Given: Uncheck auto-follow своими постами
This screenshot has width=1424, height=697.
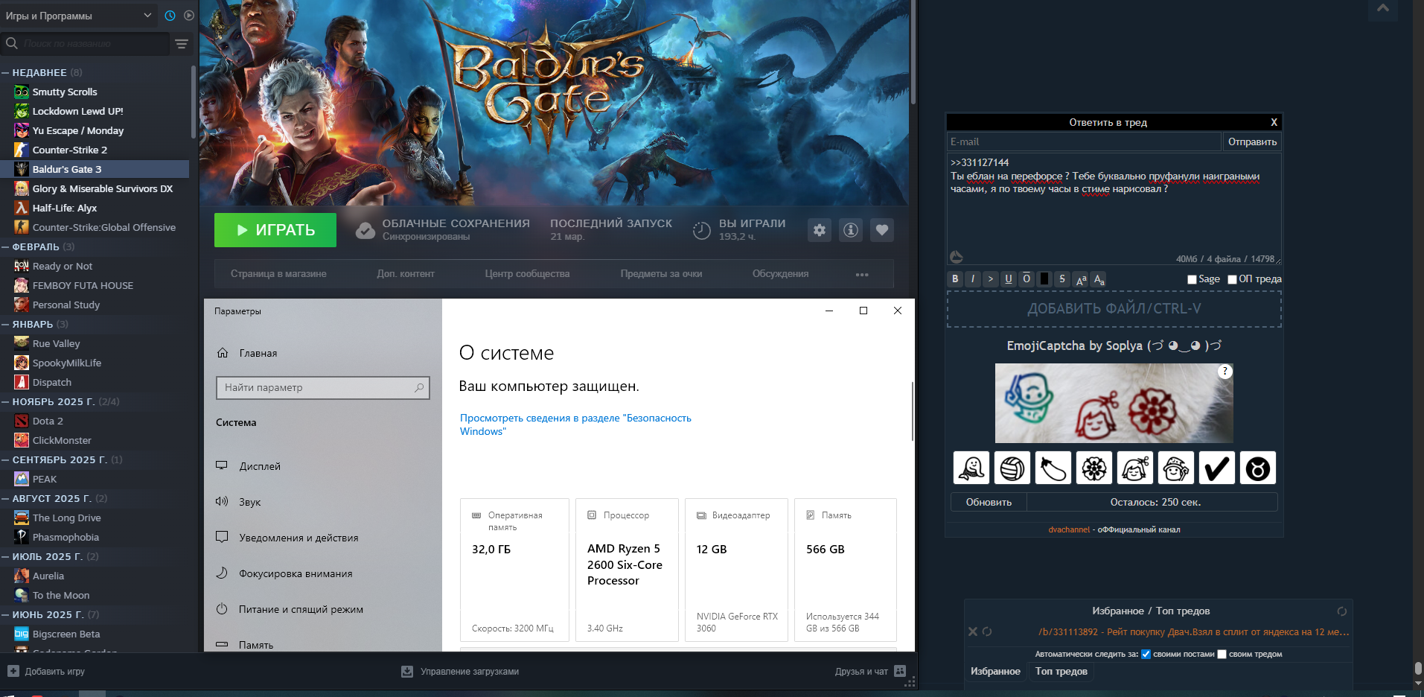Looking at the screenshot, I should [x=1146, y=655].
